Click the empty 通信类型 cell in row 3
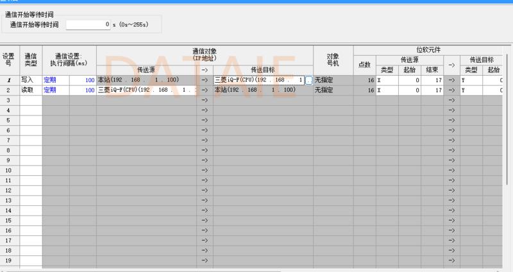The height and width of the screenshot is (272, 513). click(x=31, y=100)
